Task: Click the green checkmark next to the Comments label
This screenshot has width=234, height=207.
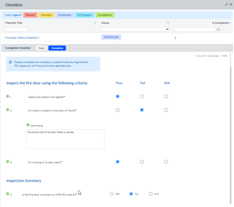Action: pos(28,125)
